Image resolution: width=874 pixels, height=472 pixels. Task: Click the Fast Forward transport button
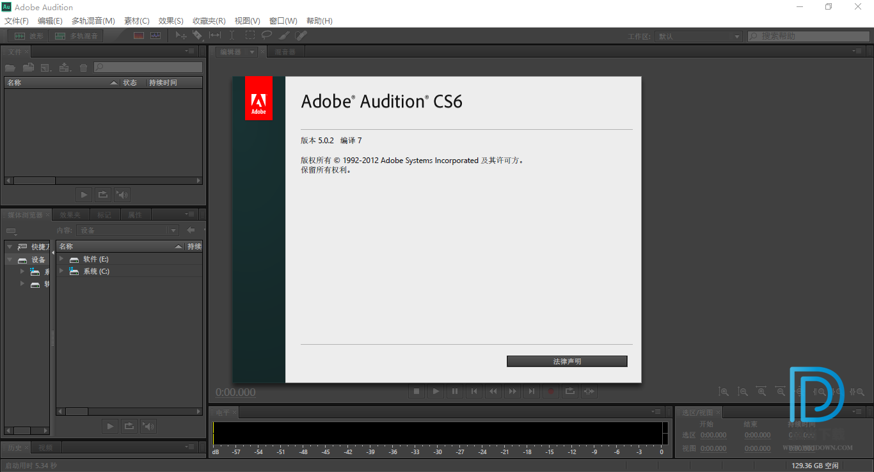point(512,391)
